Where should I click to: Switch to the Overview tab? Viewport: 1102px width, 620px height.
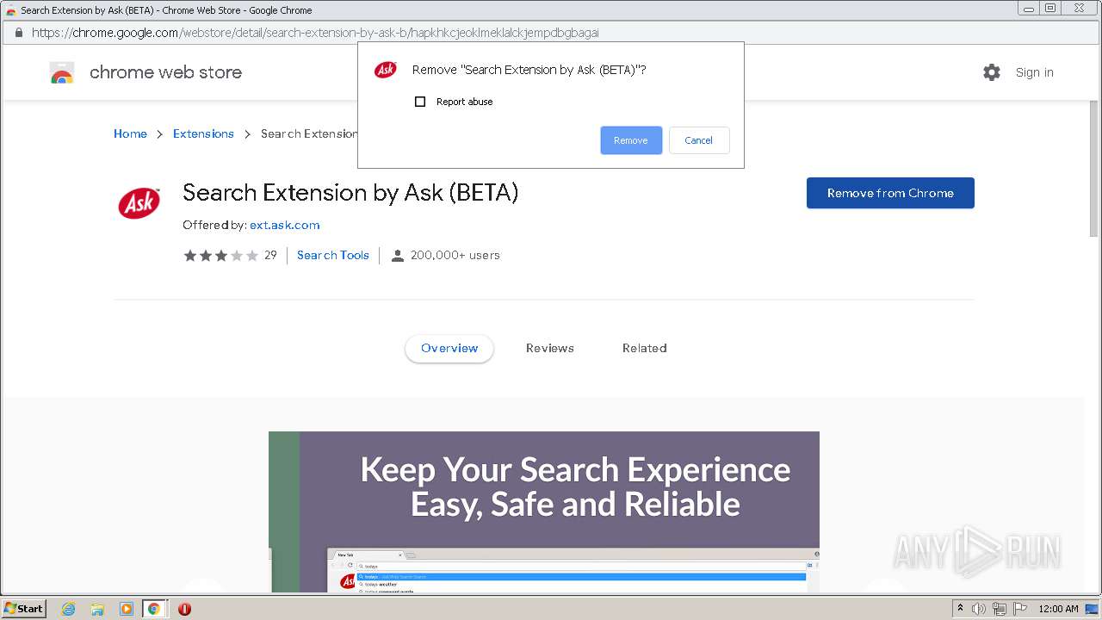449,348
